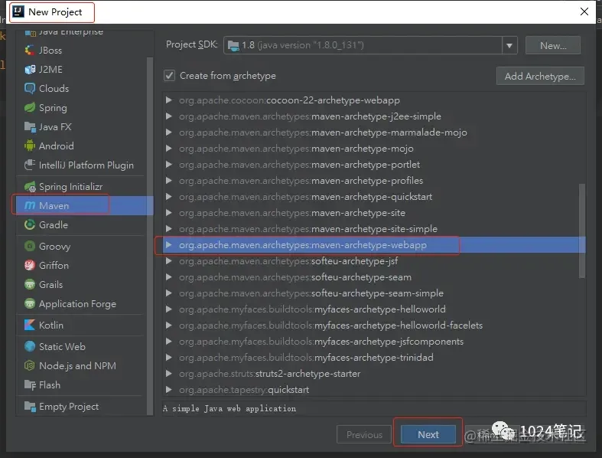Expand the maven-archetype-quickstart arrow
Screen dimensions: 602x458
168,197
